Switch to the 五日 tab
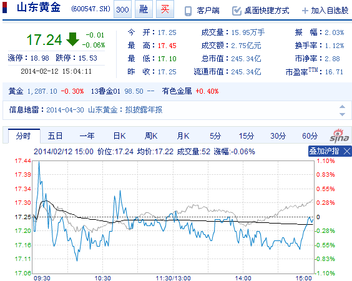The height and width of the screenshot is (281, 352). coord(55,136)
